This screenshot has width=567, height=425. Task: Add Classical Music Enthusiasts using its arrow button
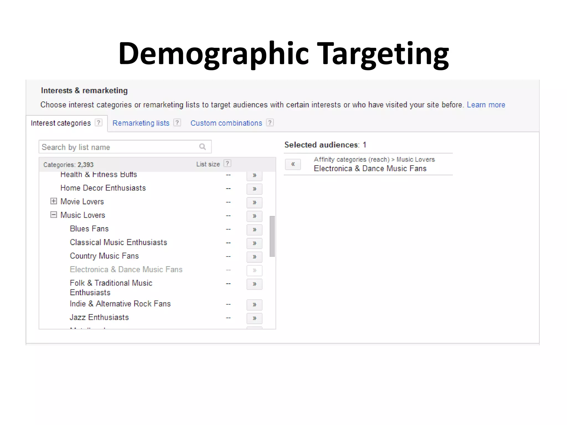click(254, 243)
